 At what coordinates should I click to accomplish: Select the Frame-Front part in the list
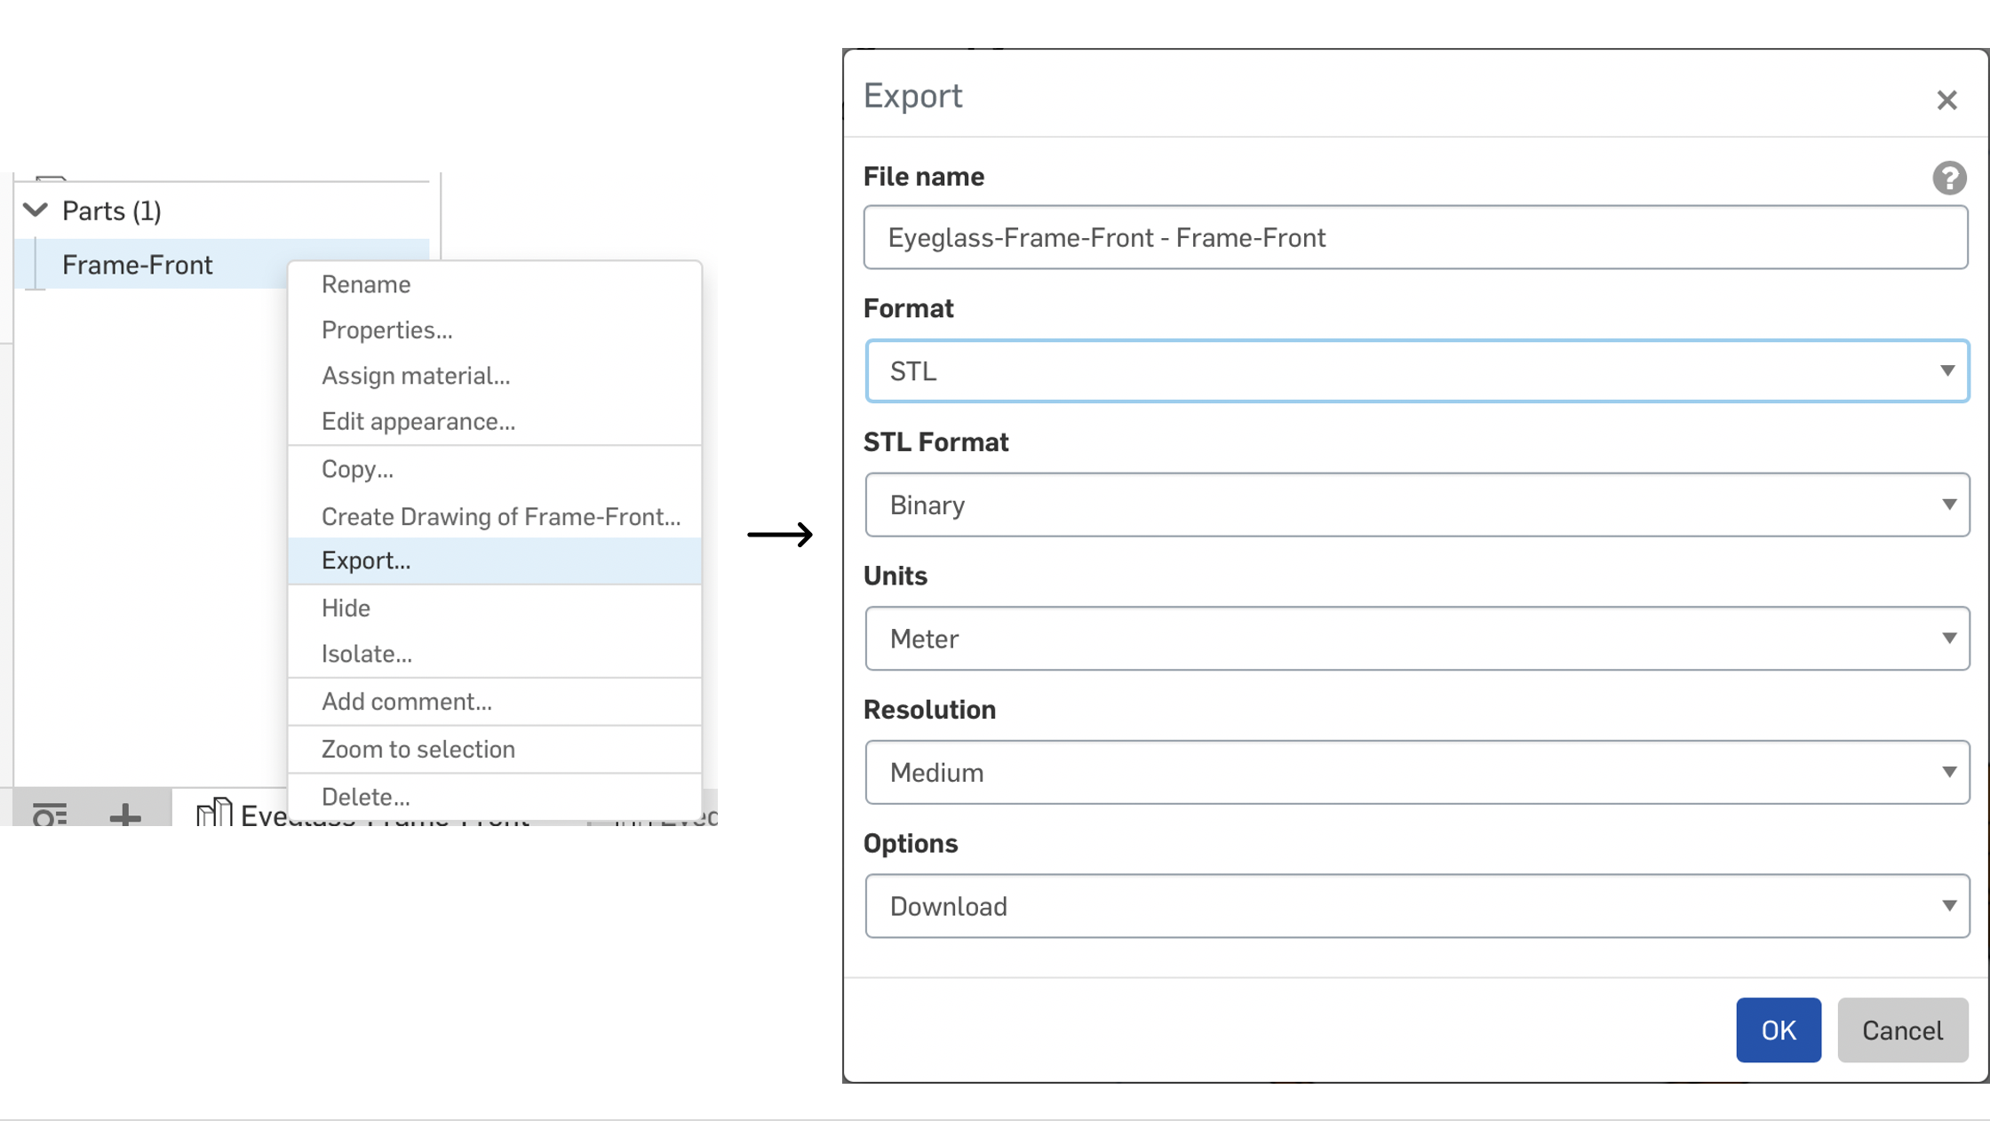point(138,265)
